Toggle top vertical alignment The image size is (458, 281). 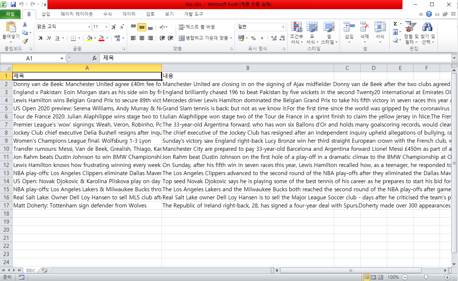click(133, 27)
